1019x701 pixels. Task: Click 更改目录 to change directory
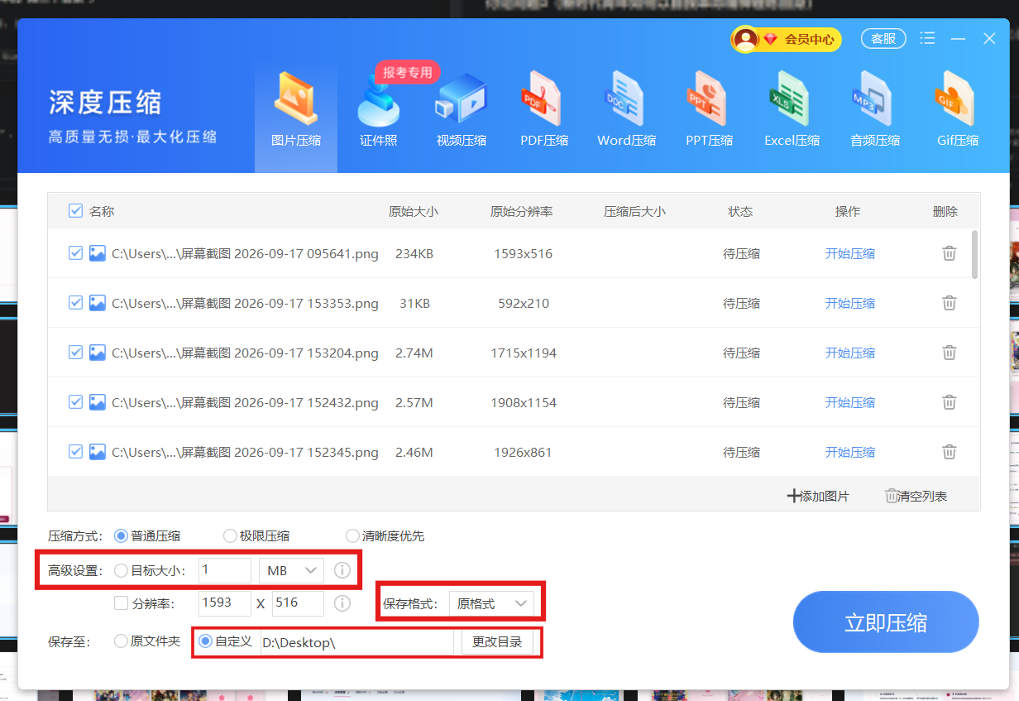coord(497,641)
